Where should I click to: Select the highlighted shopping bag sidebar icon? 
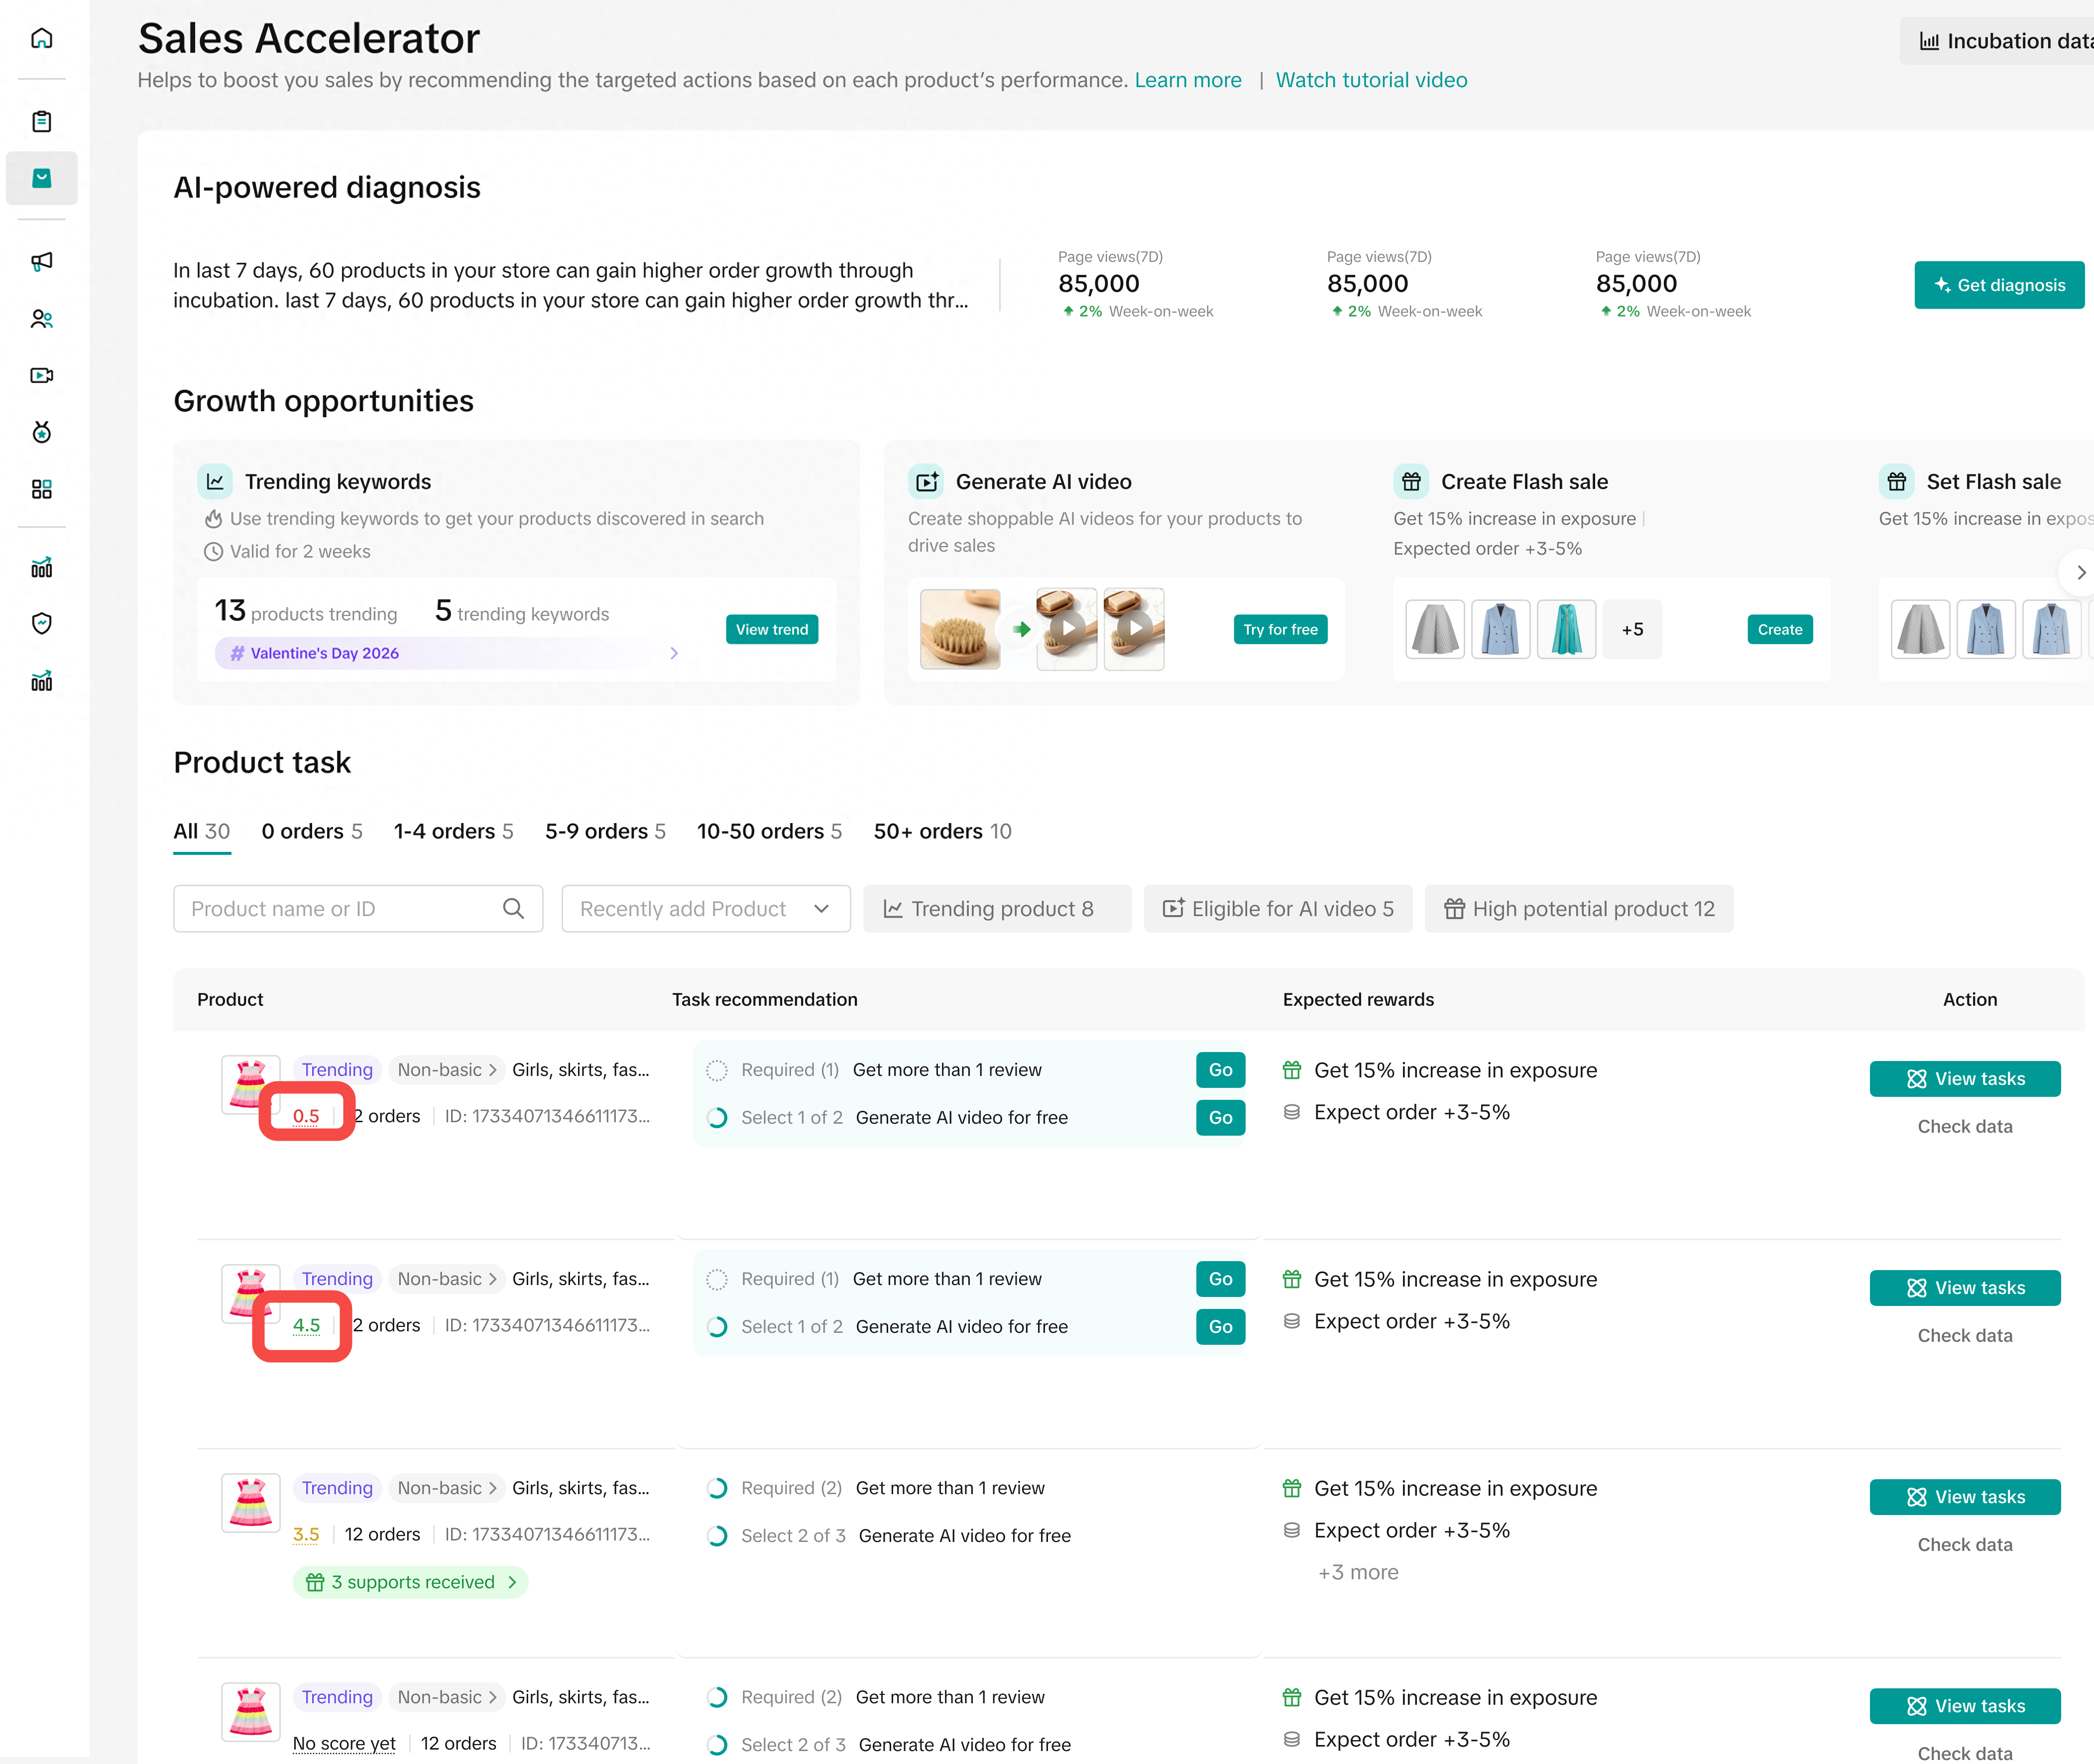[42, 178]
